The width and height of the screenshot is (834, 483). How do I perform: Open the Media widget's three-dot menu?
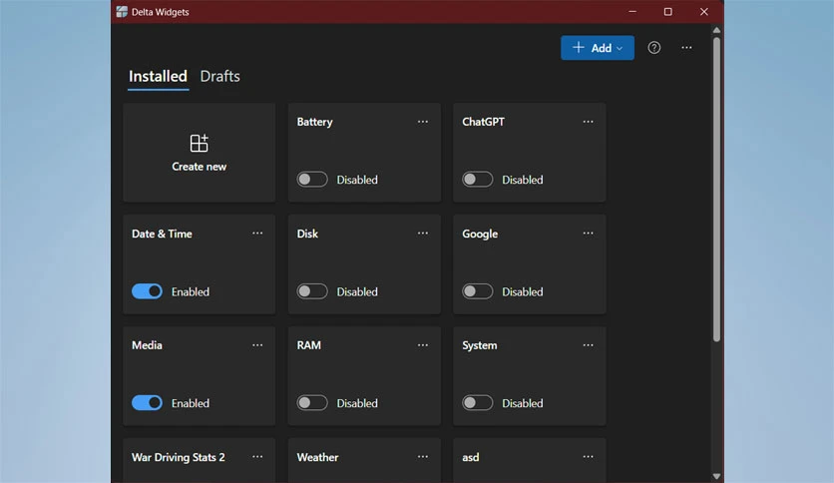(257, 345)
